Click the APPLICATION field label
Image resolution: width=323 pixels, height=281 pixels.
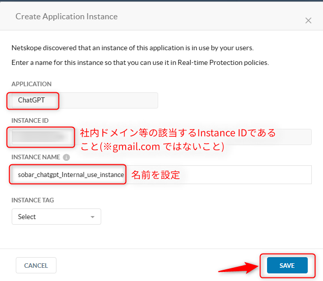(x=31, y=84)
